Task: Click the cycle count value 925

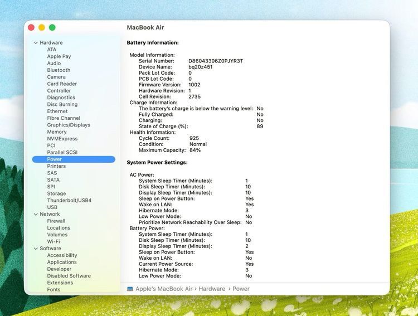Action: (x=194, y=138)
